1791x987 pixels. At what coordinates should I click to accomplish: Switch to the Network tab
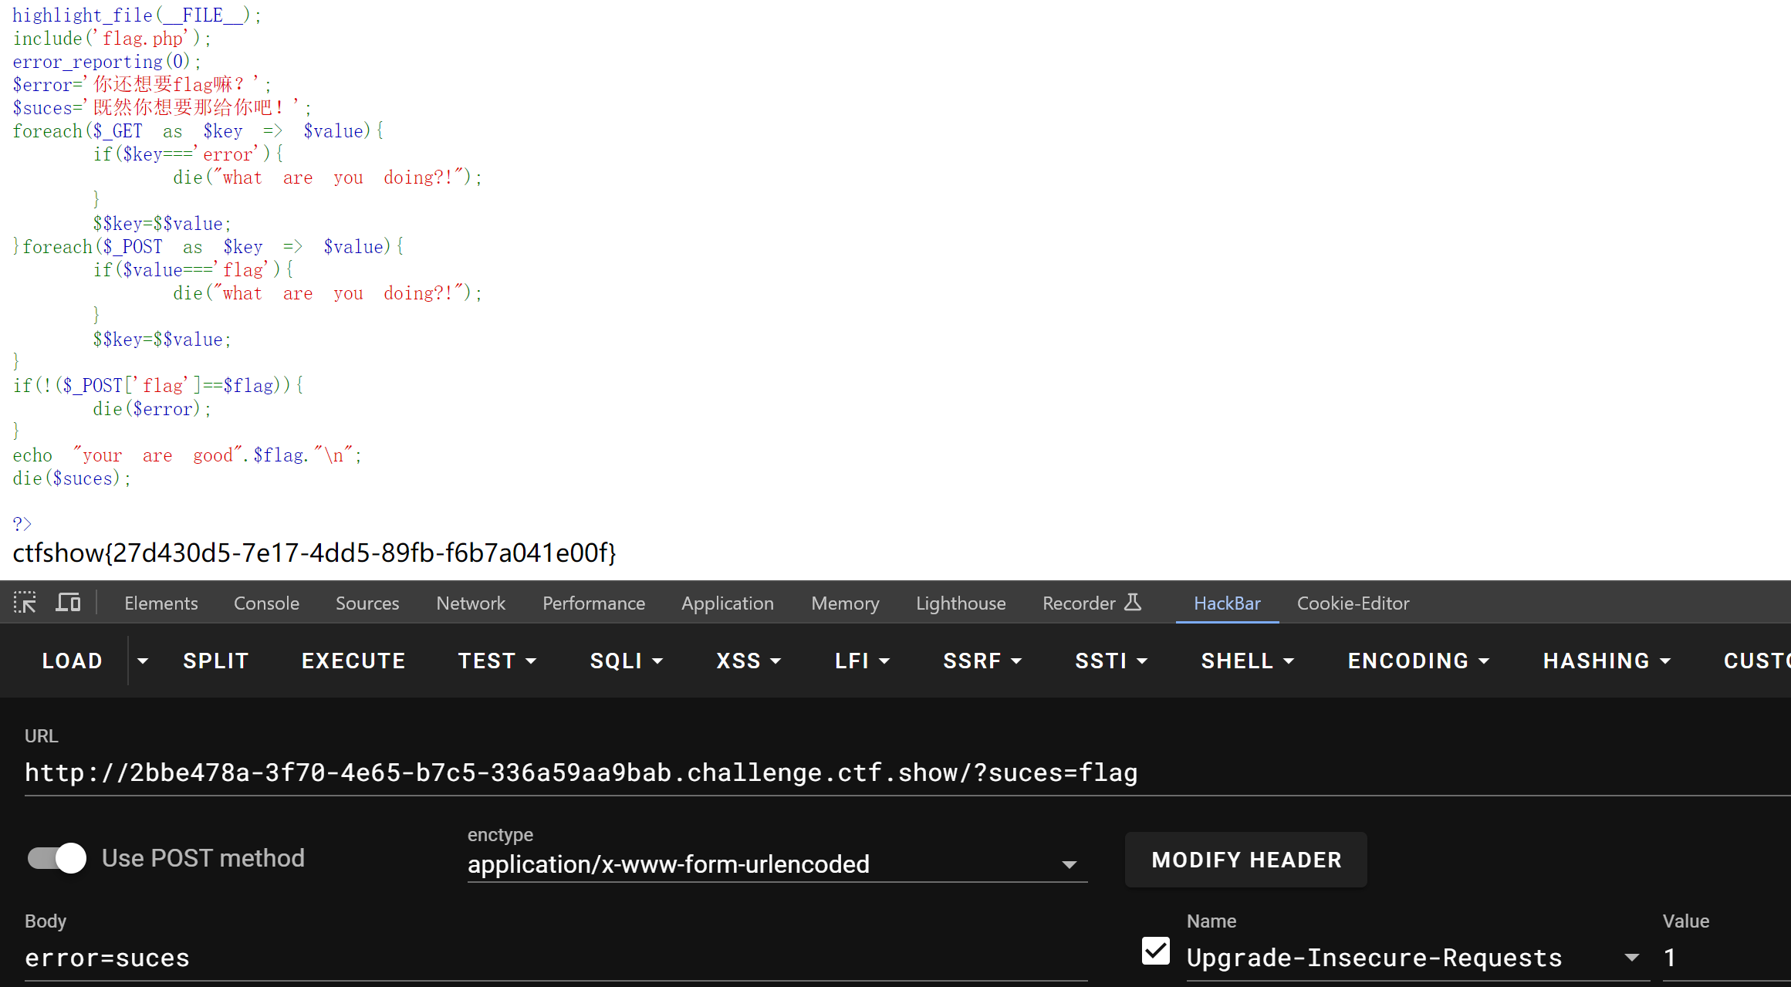click(x=471, y=603)
